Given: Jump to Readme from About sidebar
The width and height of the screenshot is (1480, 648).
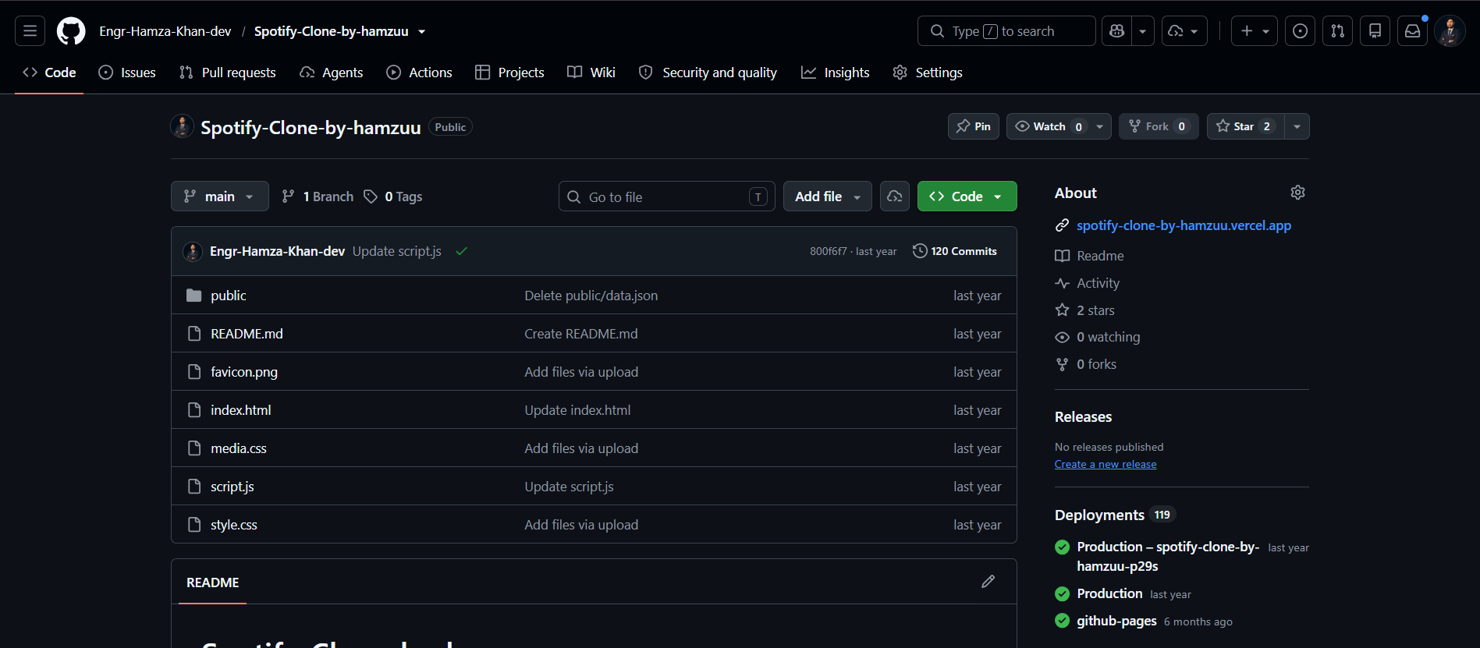Looking at the screenshot, I should click(x=1090, y=256).
